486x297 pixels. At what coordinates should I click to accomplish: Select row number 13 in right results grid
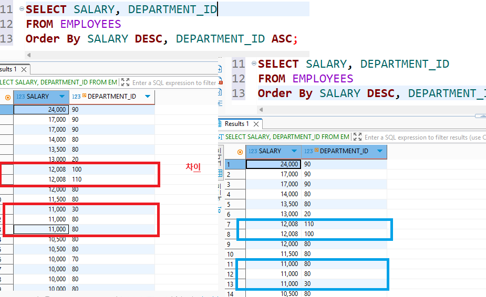click(235, 284)
